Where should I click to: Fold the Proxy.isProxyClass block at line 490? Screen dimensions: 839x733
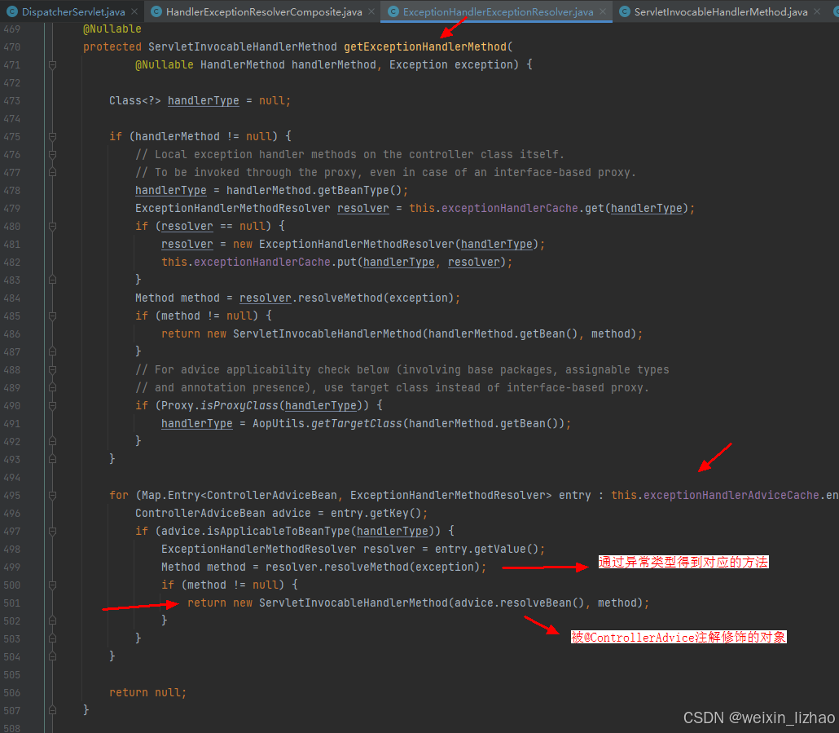[x=52, y=406]
